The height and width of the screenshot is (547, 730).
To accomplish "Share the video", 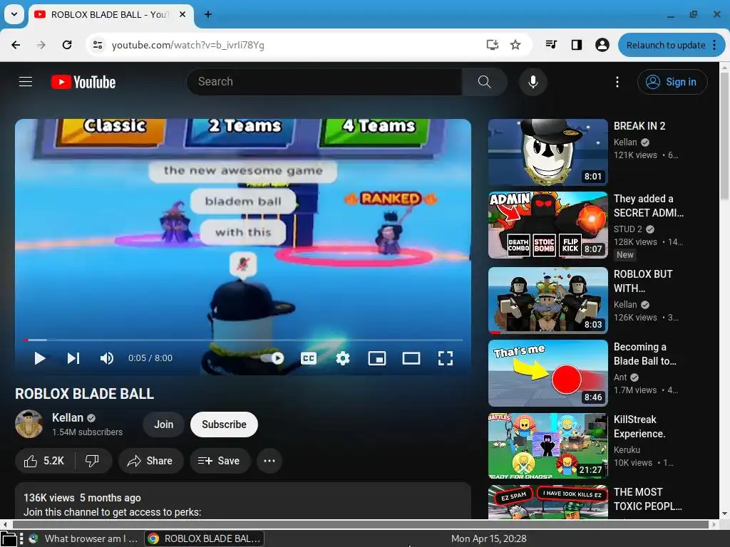I will coord(150,461).
